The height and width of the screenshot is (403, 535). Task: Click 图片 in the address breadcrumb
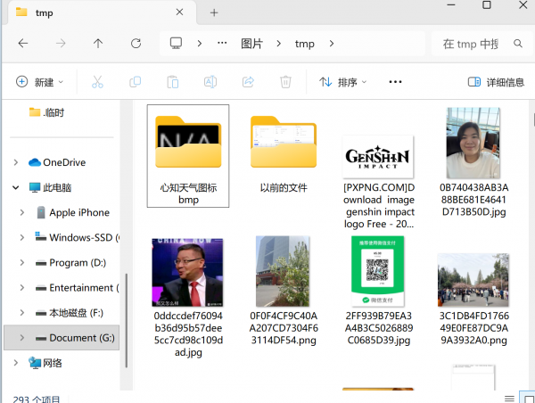(251, 43)
